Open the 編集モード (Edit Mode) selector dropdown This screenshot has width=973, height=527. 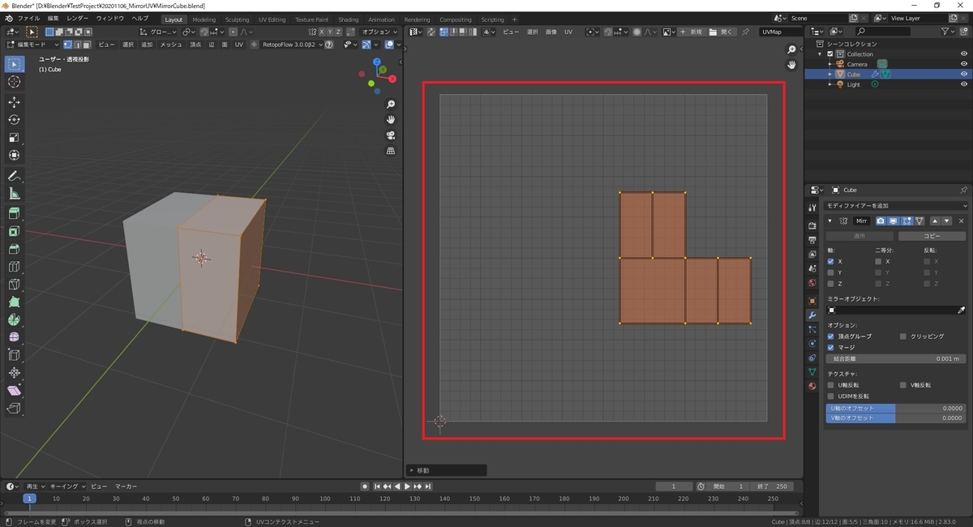[x=32, y=45]
